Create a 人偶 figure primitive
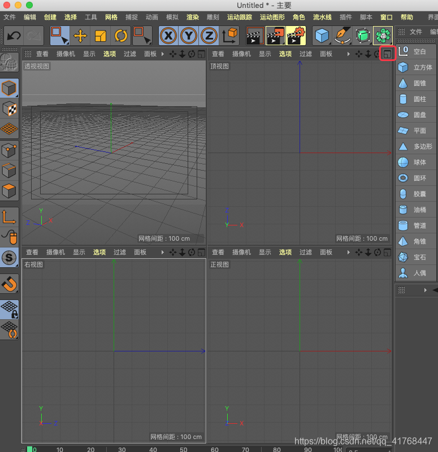Viewport: 438px width, 452px height. click(x=415, y=273)
